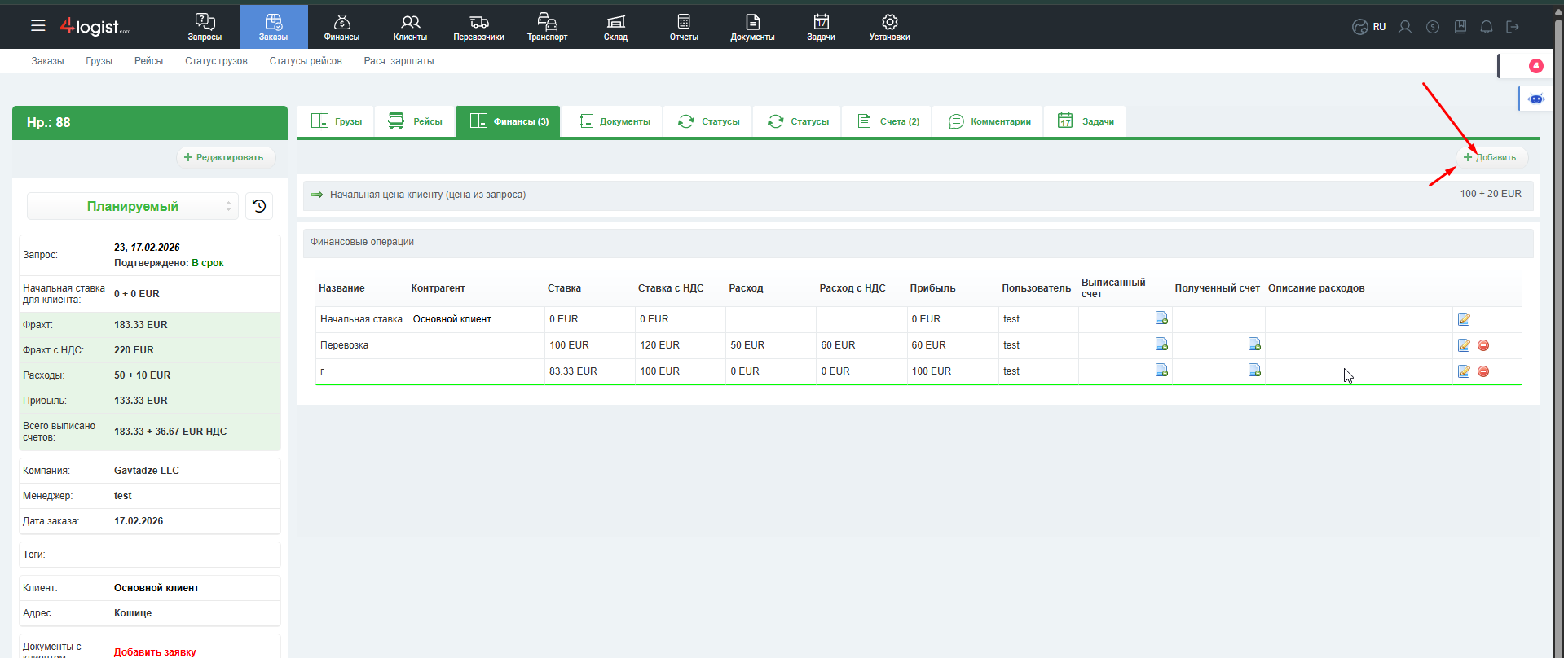Viewport: 1564px width, 658px height.
Task: Open the chat bot widget icon
Action: [x=1535, y=99]
